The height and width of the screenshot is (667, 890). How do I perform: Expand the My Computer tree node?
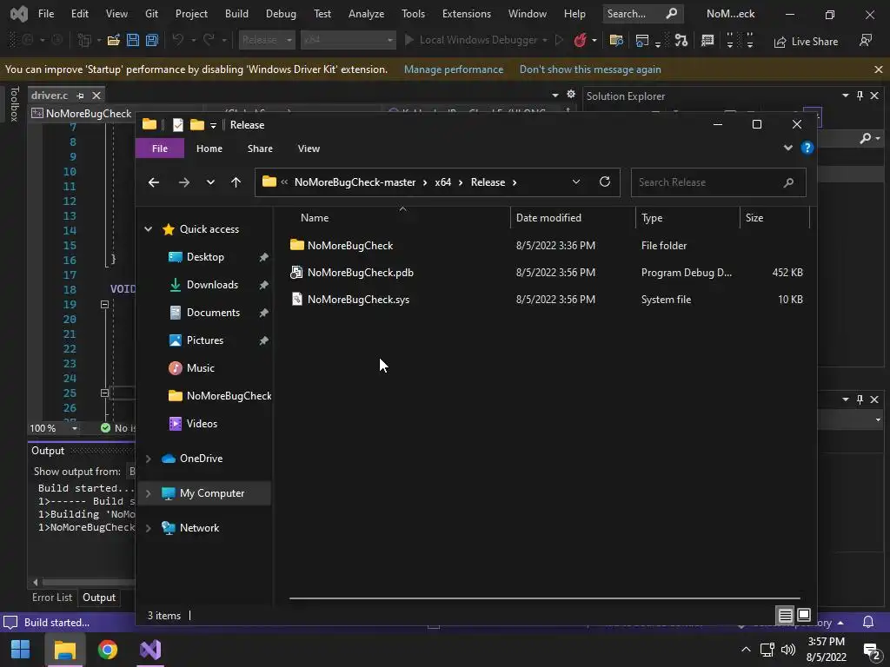[148, 493]
